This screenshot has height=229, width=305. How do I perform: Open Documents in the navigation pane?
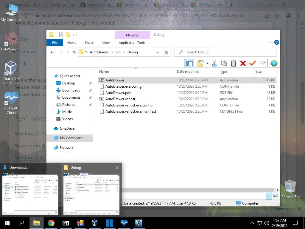click(71, 98)
